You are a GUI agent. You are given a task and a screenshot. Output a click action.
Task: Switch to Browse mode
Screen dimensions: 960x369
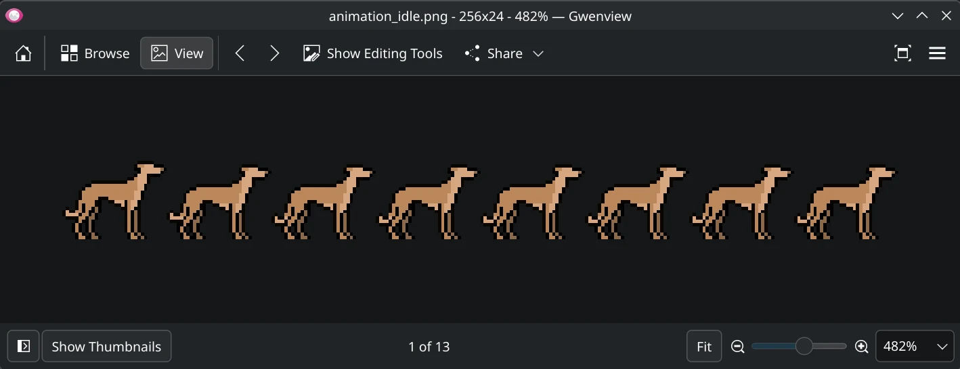[95, 53]
